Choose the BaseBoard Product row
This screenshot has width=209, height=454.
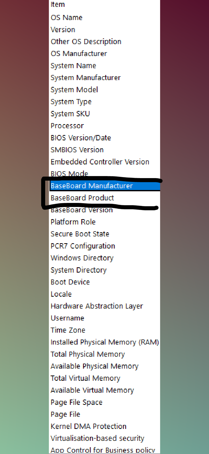click(x=104, y=198)
